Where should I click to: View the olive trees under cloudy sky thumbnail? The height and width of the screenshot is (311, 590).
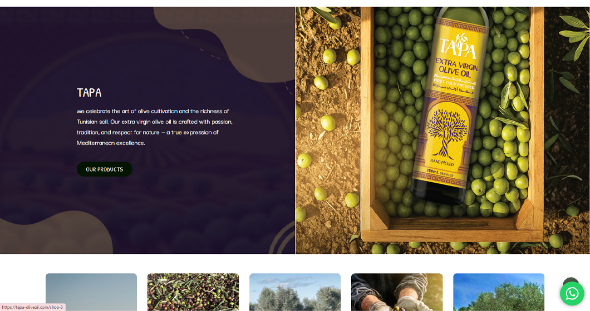tap(295, 292)
